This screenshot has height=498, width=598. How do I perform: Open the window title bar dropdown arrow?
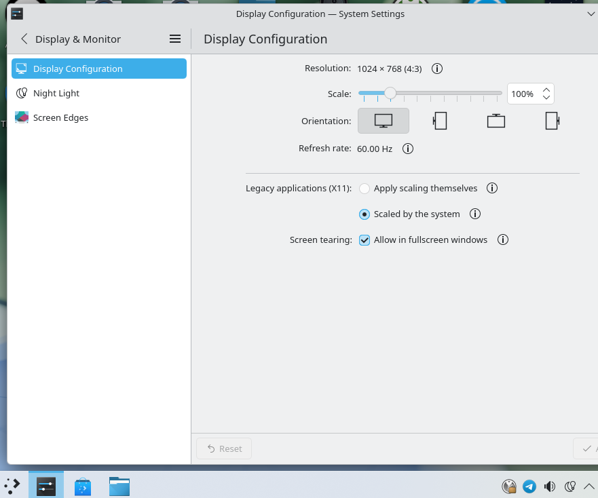pyautogui.click(x=591, y=14)
